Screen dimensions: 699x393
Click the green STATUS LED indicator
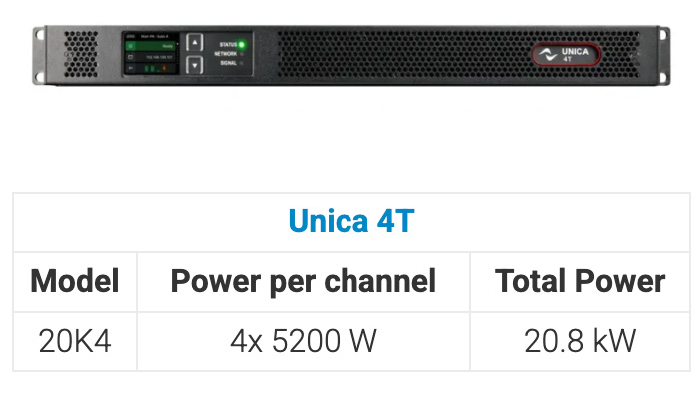click(x=242, y=45)
